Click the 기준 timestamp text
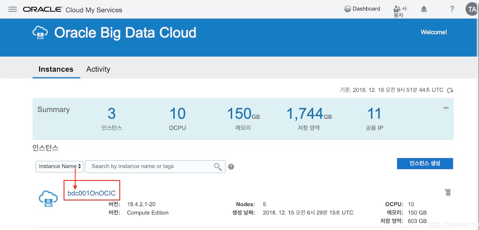This screenshot has width=479, height=230. (x=391, y=90)
